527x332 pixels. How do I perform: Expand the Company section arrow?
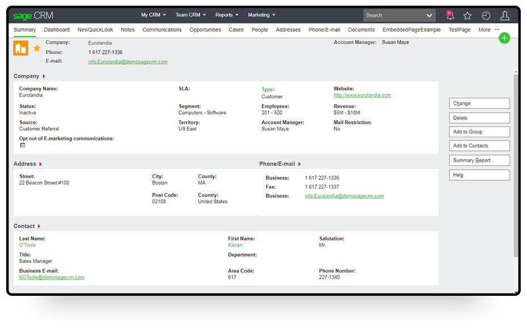(44, 76)
